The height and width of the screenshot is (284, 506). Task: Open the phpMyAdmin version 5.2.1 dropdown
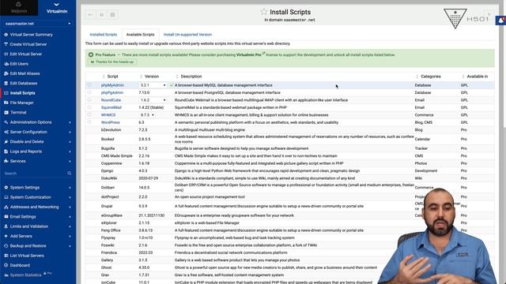(x=153, y=85)
